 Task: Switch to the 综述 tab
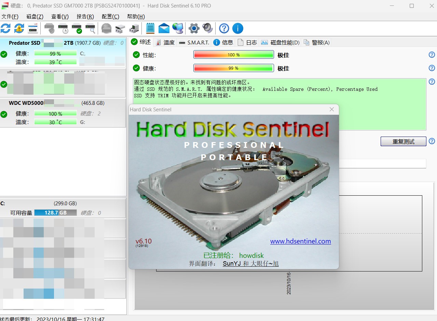(141, 42)
